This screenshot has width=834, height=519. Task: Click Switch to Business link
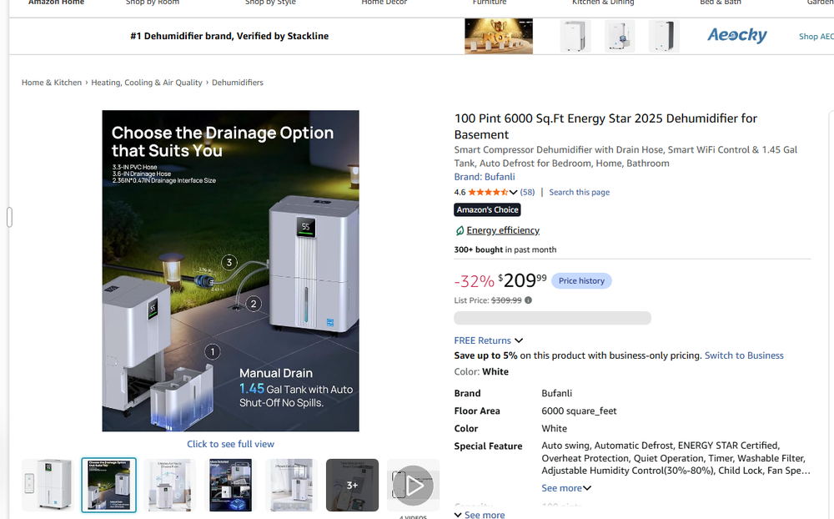744,355
